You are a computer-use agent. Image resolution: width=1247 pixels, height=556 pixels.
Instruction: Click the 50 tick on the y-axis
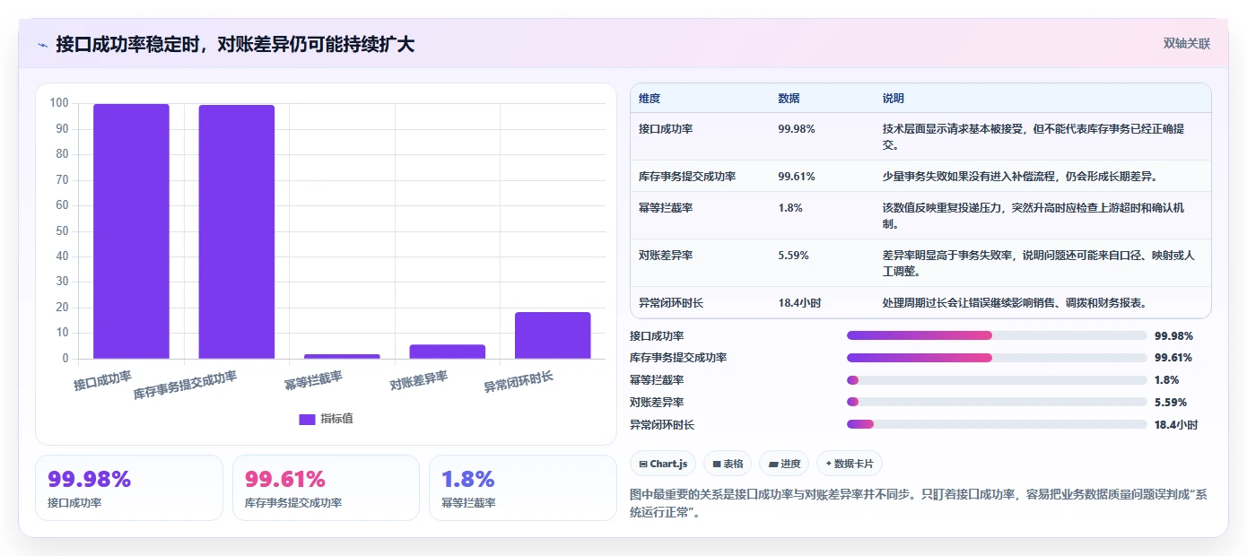[x=62, y=230]
